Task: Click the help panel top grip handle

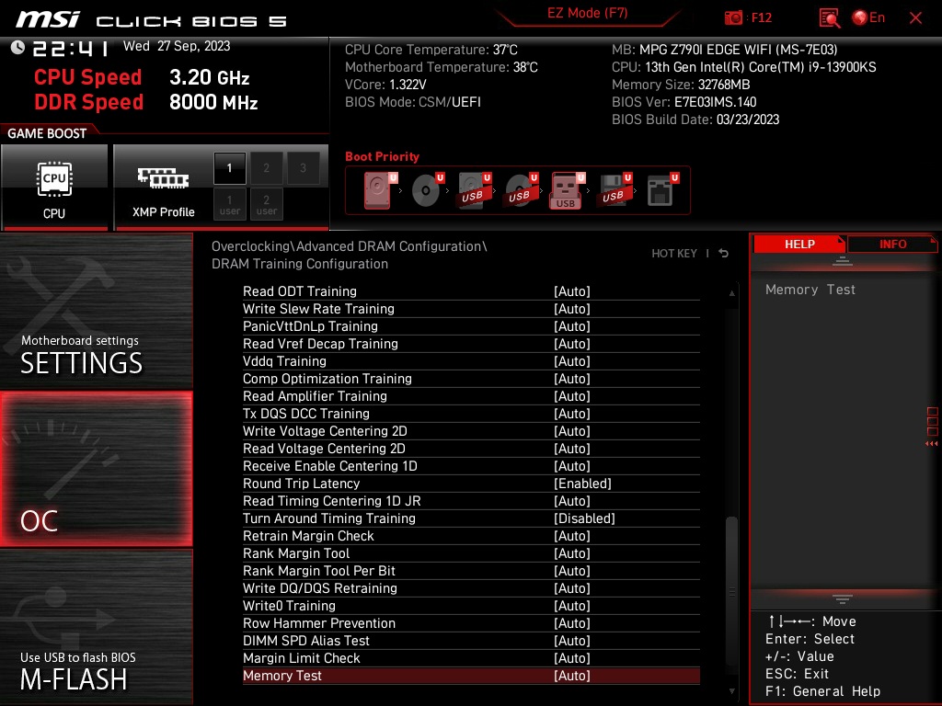Action: pyautogui.click(x=843, y=261)
